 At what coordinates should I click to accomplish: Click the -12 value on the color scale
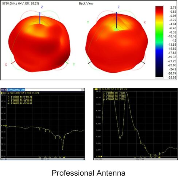tap(174, 41)
